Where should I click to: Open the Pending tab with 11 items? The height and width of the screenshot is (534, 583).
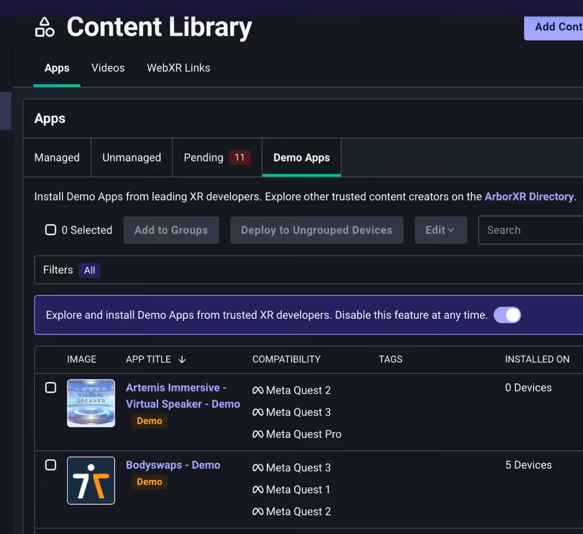click(x=217, y=158)
